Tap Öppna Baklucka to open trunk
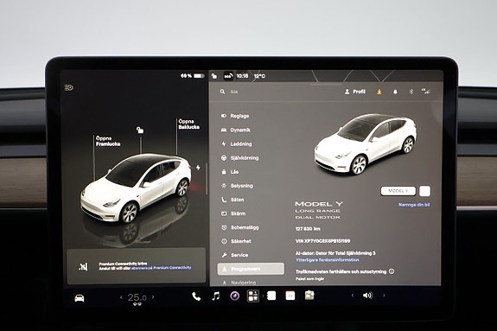This screenshot has width=497, height=331. pos(189,124)
